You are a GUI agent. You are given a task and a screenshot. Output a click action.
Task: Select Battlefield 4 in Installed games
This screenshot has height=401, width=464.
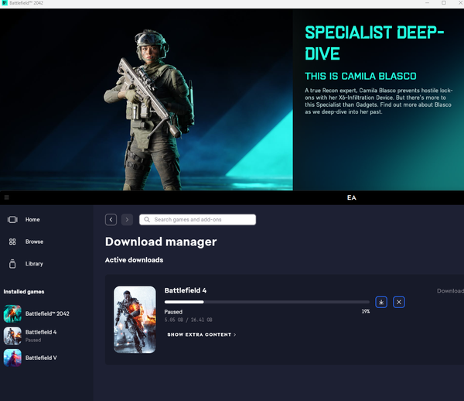click(30, 336)
